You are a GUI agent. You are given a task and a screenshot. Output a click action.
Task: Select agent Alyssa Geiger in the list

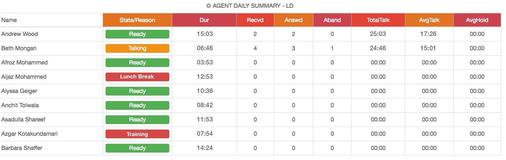click(19, 91)
